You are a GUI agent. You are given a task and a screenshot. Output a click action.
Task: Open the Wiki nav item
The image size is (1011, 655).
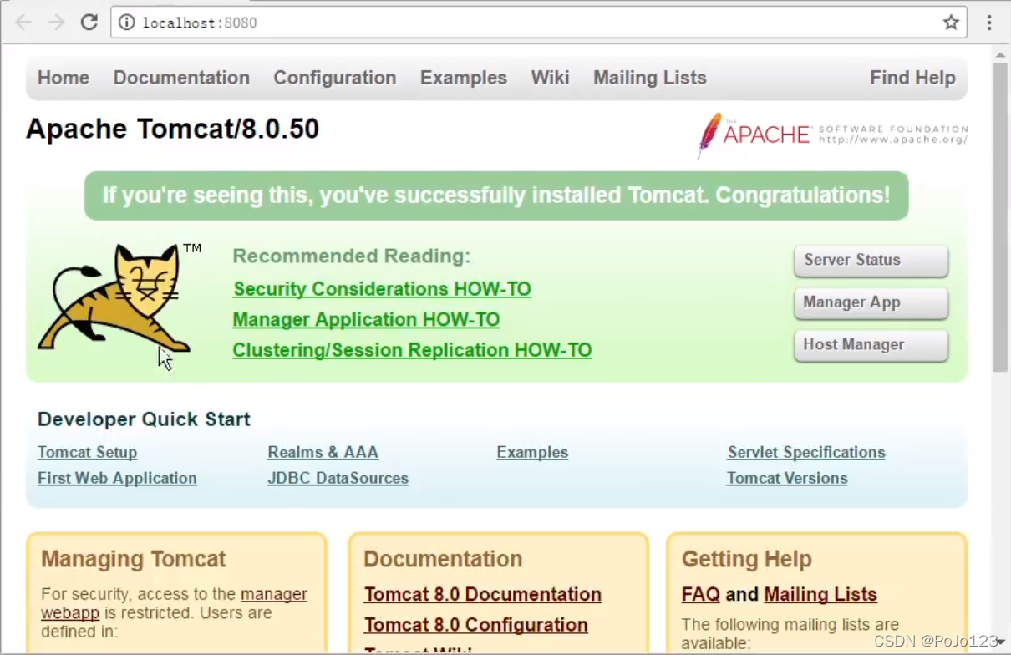pos(550,78)
